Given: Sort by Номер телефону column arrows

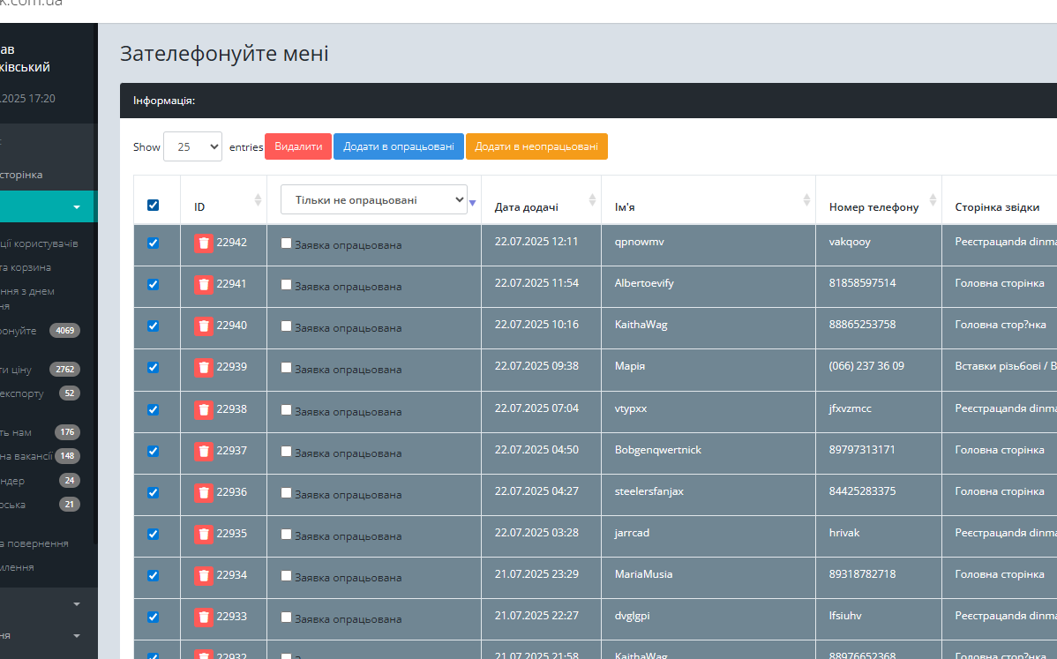Looking at the screenshot, I should [x=933, y=199].
